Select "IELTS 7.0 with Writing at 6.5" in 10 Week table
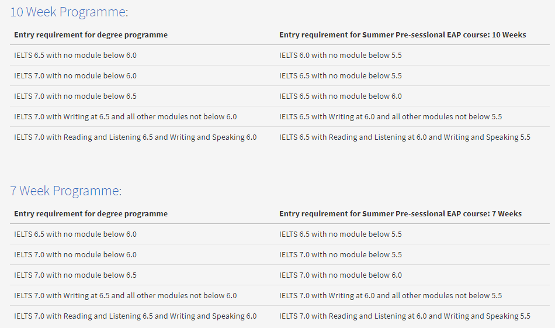This screenshot has height=328, width=555. click(x=125, y=117)
